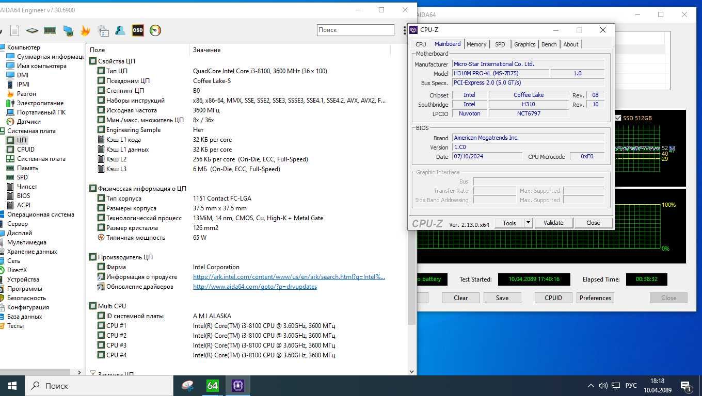Open Preferences in the stability test window

tap(595, 298)
